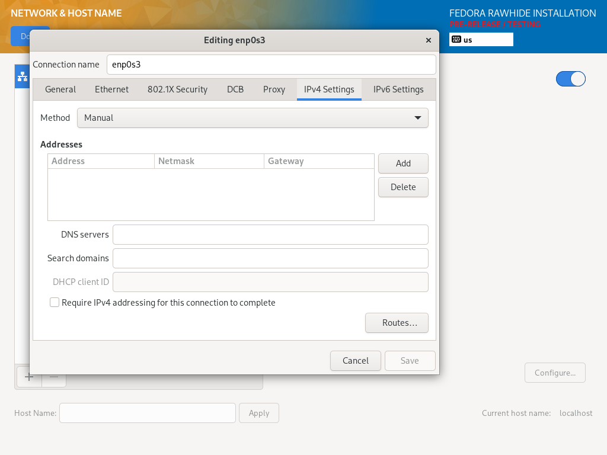Open the Method dropdown
Viewport: 607px width, 455px height.
(x=253, y=118)
